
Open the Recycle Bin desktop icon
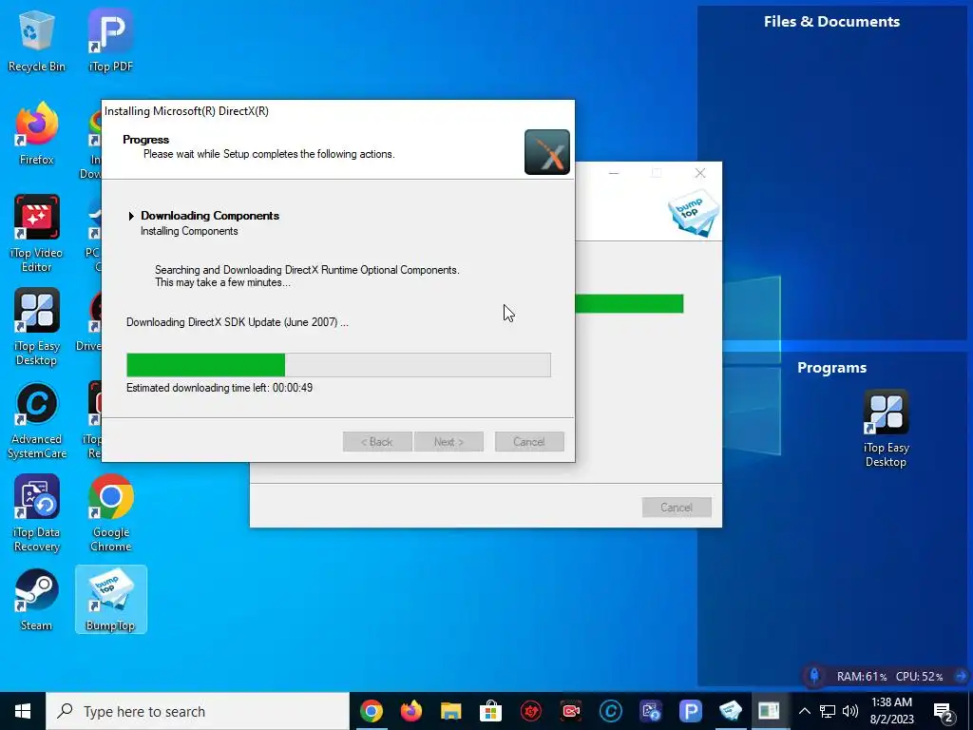point(36,41)
